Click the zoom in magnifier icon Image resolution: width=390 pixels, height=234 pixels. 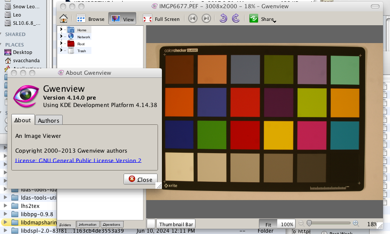tap(356, 223)
